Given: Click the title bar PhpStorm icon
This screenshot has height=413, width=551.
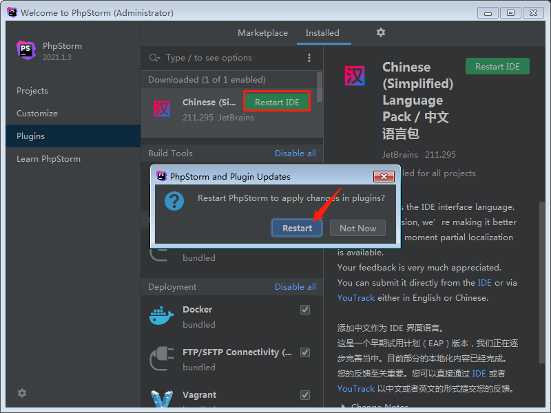Looking at the screenshot, I should [12, 12].
